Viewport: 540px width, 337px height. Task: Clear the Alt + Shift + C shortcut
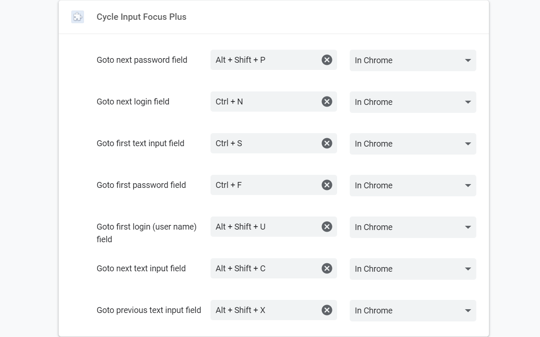[x=327, y=268]
